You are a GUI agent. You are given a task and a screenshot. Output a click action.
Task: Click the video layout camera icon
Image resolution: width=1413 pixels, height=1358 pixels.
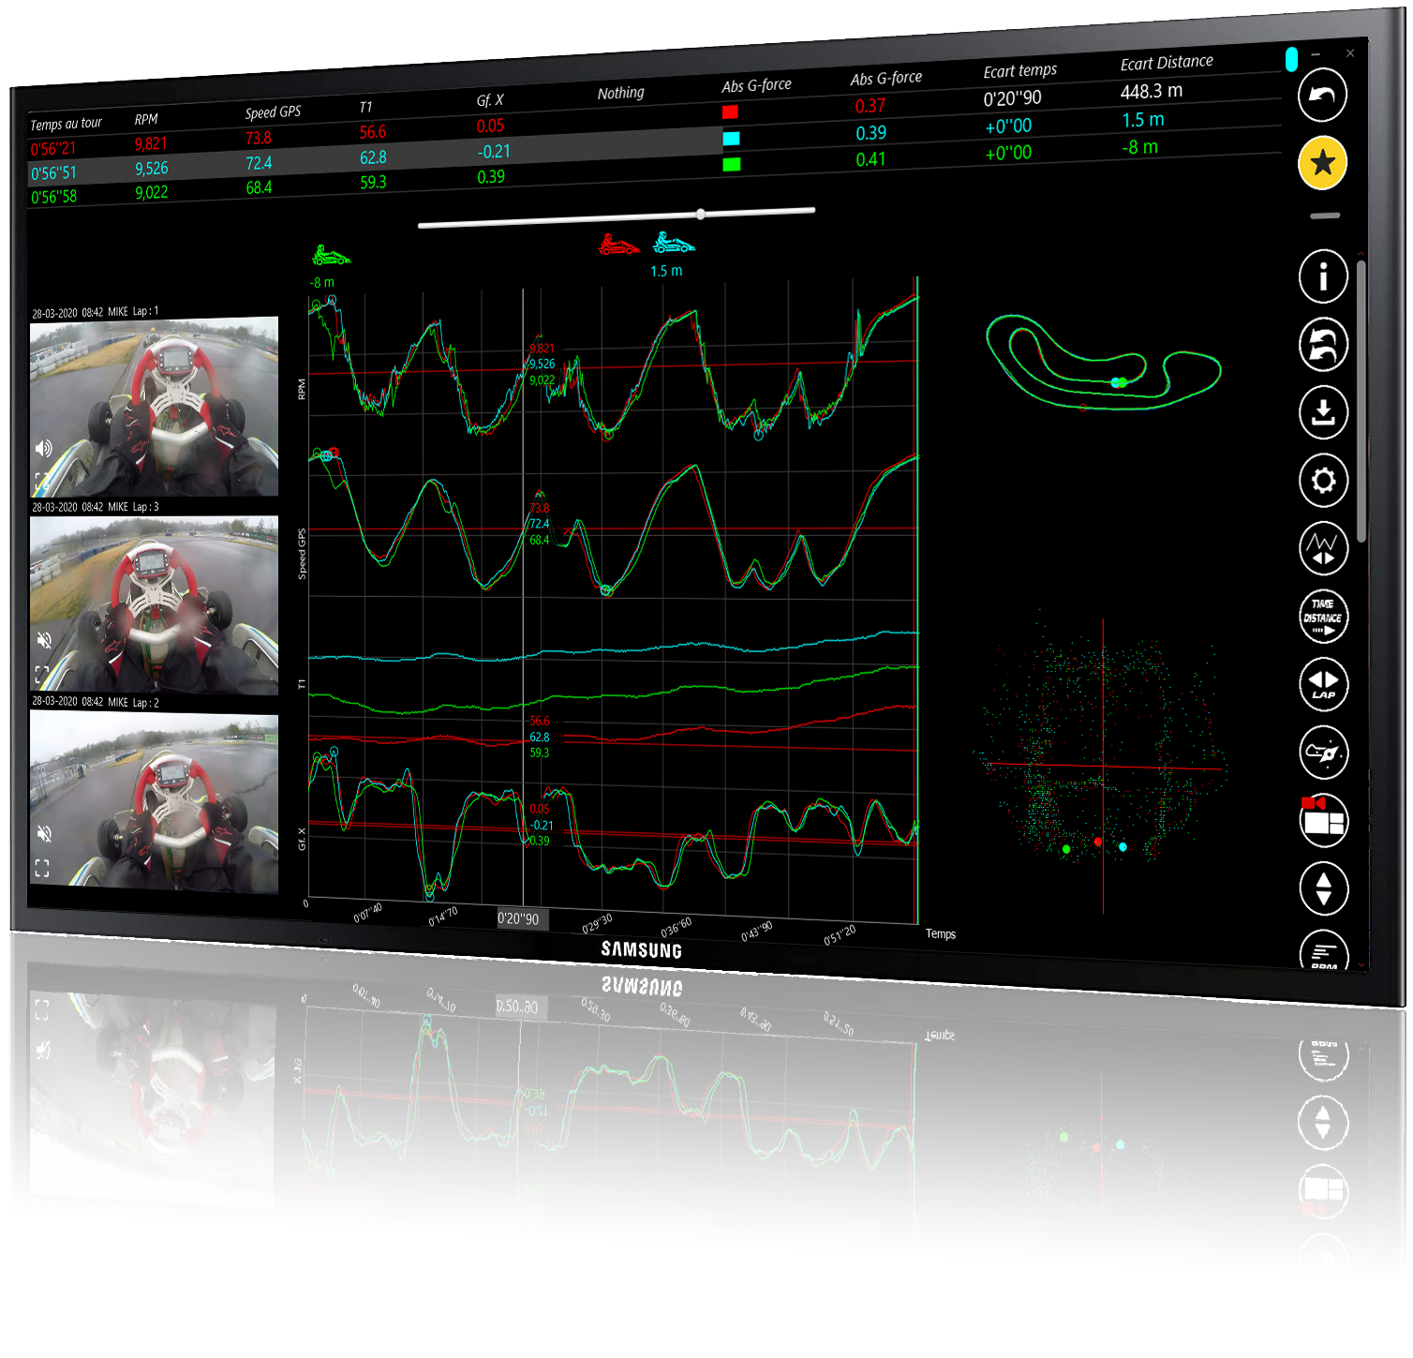click(1323, 820)
